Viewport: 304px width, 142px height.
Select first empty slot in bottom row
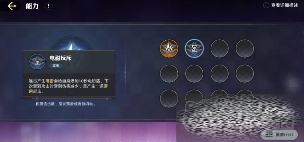click(x=169, y=98)
